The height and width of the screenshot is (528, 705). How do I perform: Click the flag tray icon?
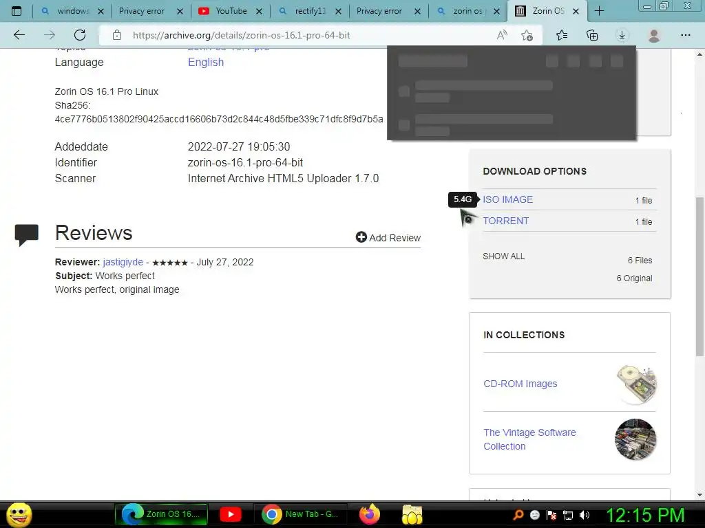tap(551, 515)
